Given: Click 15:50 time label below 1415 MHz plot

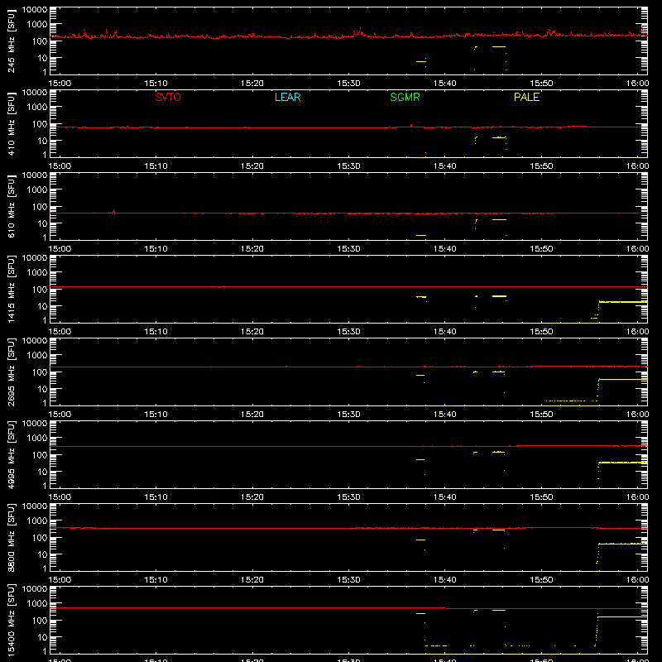Looking at the screenshot, I should coord(541,332).
